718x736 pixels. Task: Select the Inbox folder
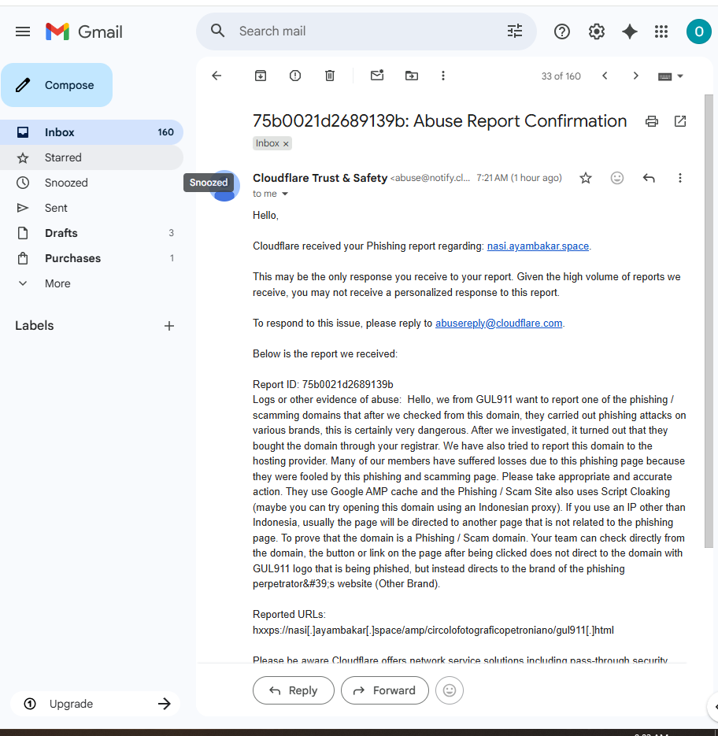[x=91, y=132]
